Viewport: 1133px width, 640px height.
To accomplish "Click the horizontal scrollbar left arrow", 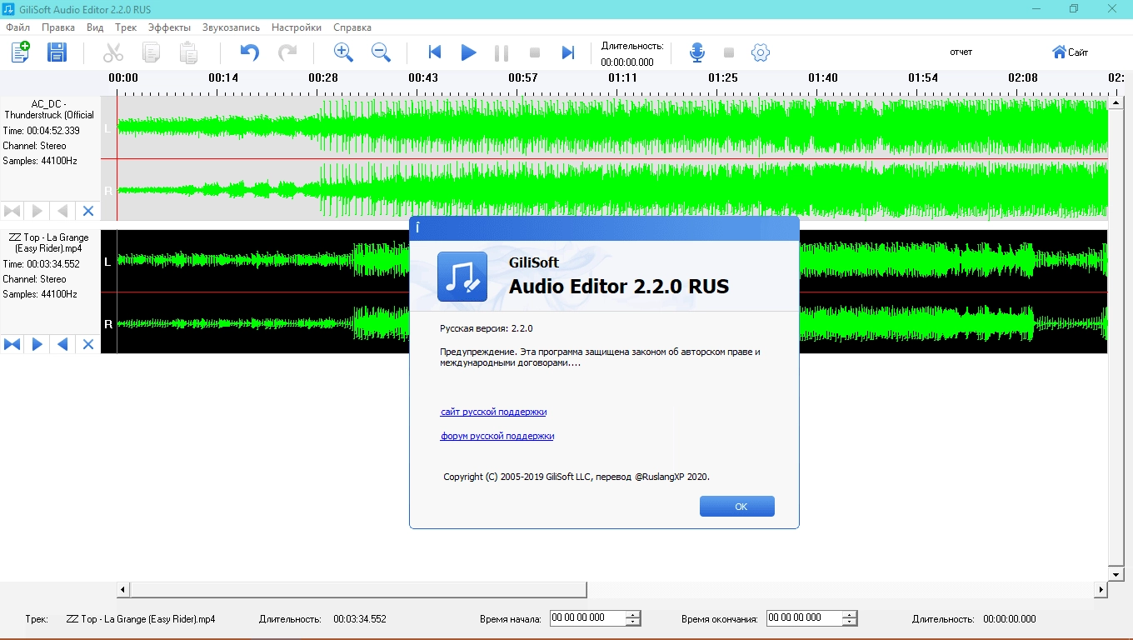I will click(123, 590).
